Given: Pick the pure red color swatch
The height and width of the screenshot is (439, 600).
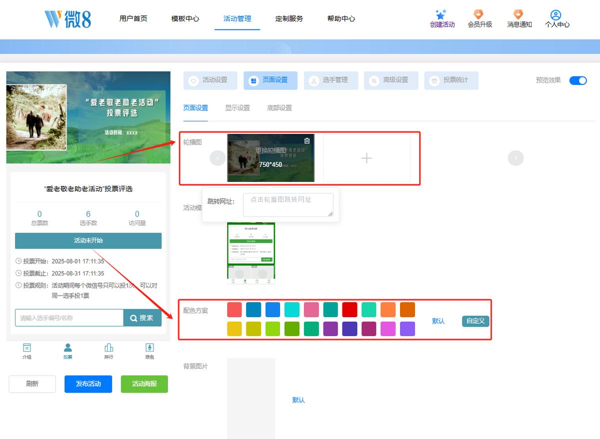Looking at the screenshot, I should point(349,310).
